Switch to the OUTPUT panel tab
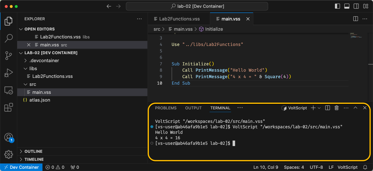 click(193, 108)
